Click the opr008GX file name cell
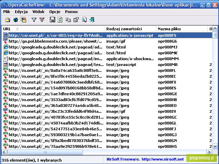Screen dimensions: 219x164 pyautogui.click(x=167, y=94)
